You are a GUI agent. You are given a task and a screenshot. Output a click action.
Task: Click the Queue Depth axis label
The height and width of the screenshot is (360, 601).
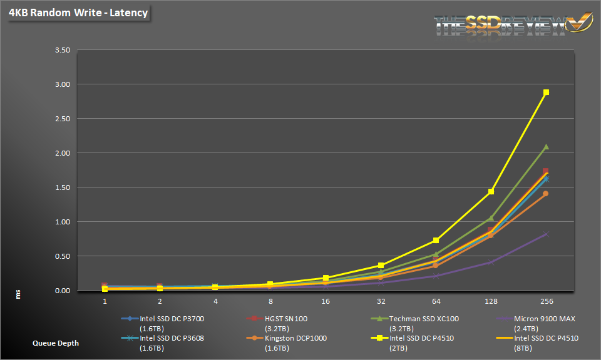click(56, 342)
